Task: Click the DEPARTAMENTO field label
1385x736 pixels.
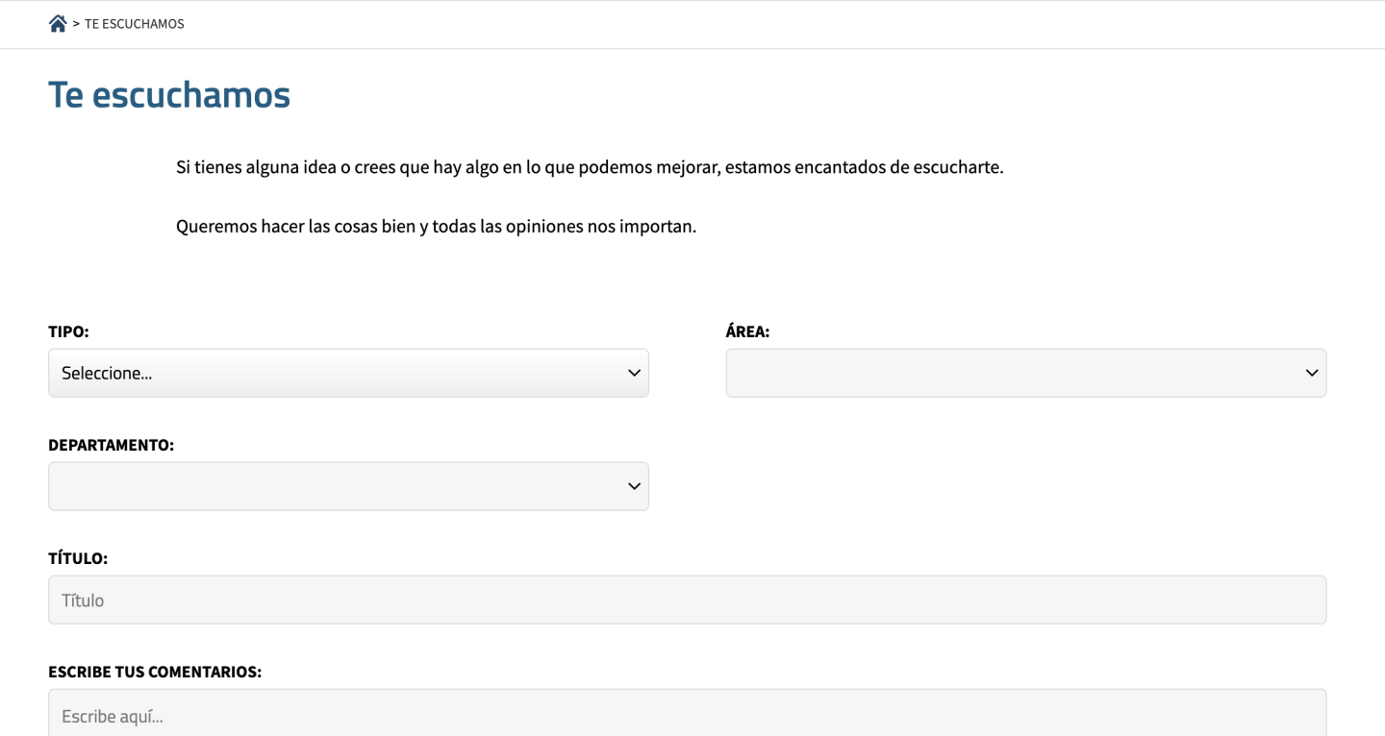Action: (x=111, y=445)
